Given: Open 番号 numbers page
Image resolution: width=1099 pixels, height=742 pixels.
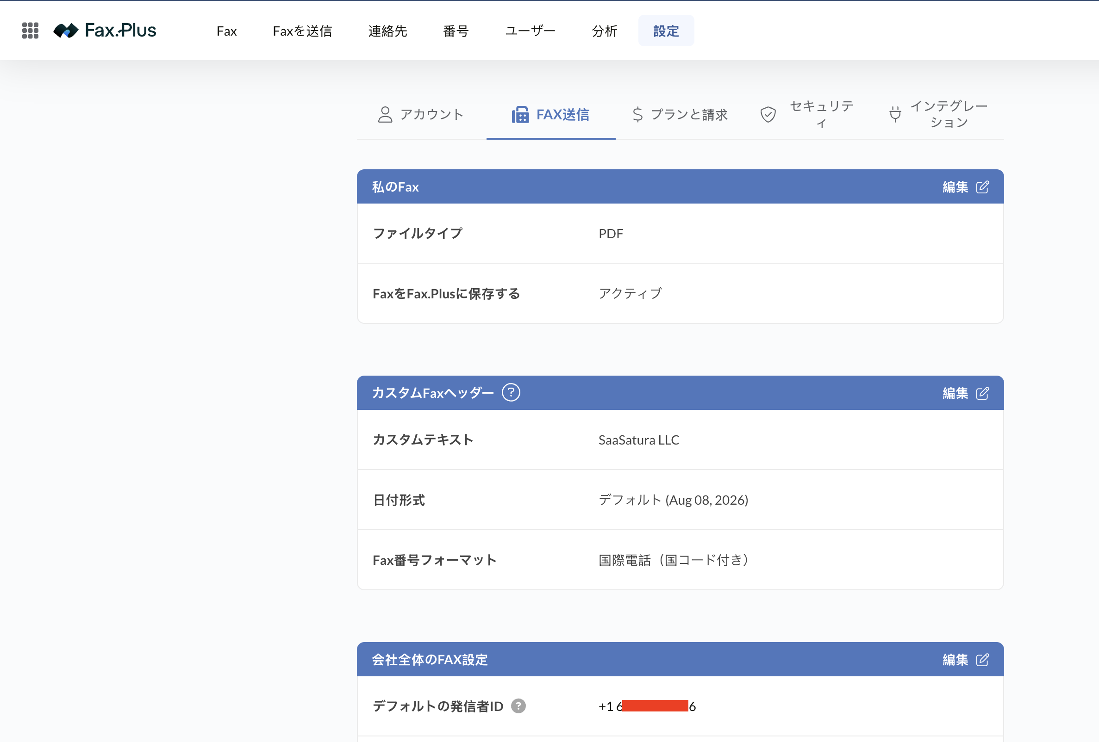Looking at the screenshot, I should click(x=456, y=31).
